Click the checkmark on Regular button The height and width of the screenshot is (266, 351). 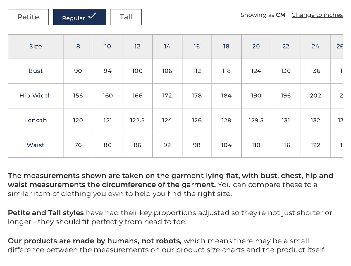click(92, 16)
